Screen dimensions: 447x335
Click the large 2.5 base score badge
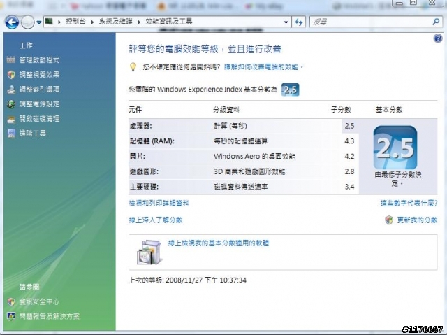395,148
